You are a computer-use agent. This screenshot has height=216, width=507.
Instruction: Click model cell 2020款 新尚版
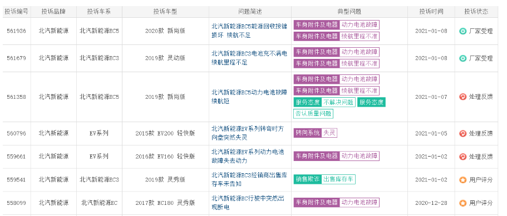pos(165,31)
